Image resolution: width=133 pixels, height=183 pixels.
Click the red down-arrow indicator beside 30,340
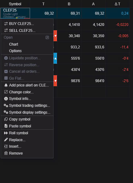coord(55,36)
